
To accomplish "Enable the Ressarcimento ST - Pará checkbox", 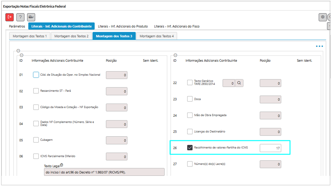I will coord(36,91).
